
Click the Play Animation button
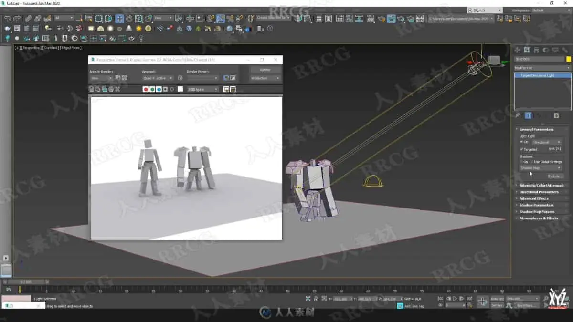(455, 299)
